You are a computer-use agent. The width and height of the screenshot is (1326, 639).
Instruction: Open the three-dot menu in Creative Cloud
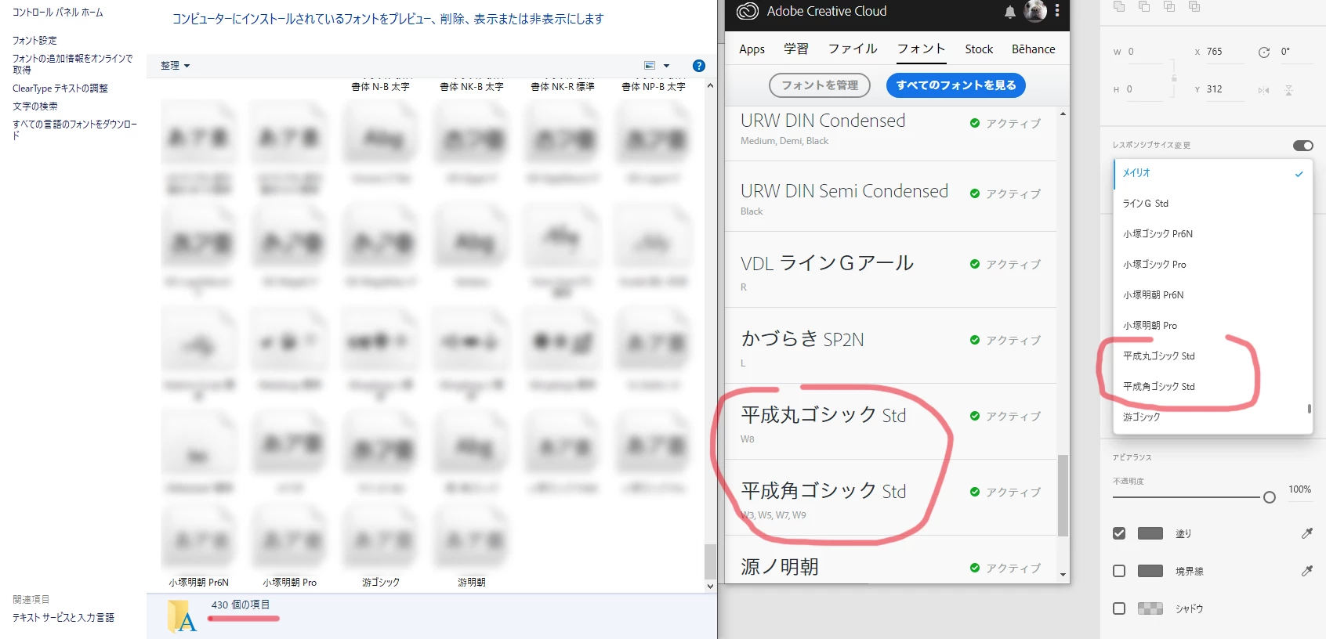[x=1057, y=11]
